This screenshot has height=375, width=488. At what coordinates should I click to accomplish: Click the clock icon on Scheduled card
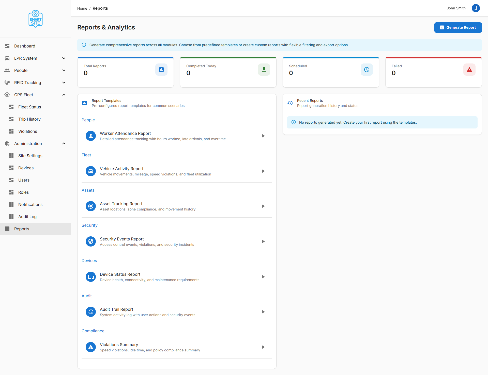(x=367, y=69)
